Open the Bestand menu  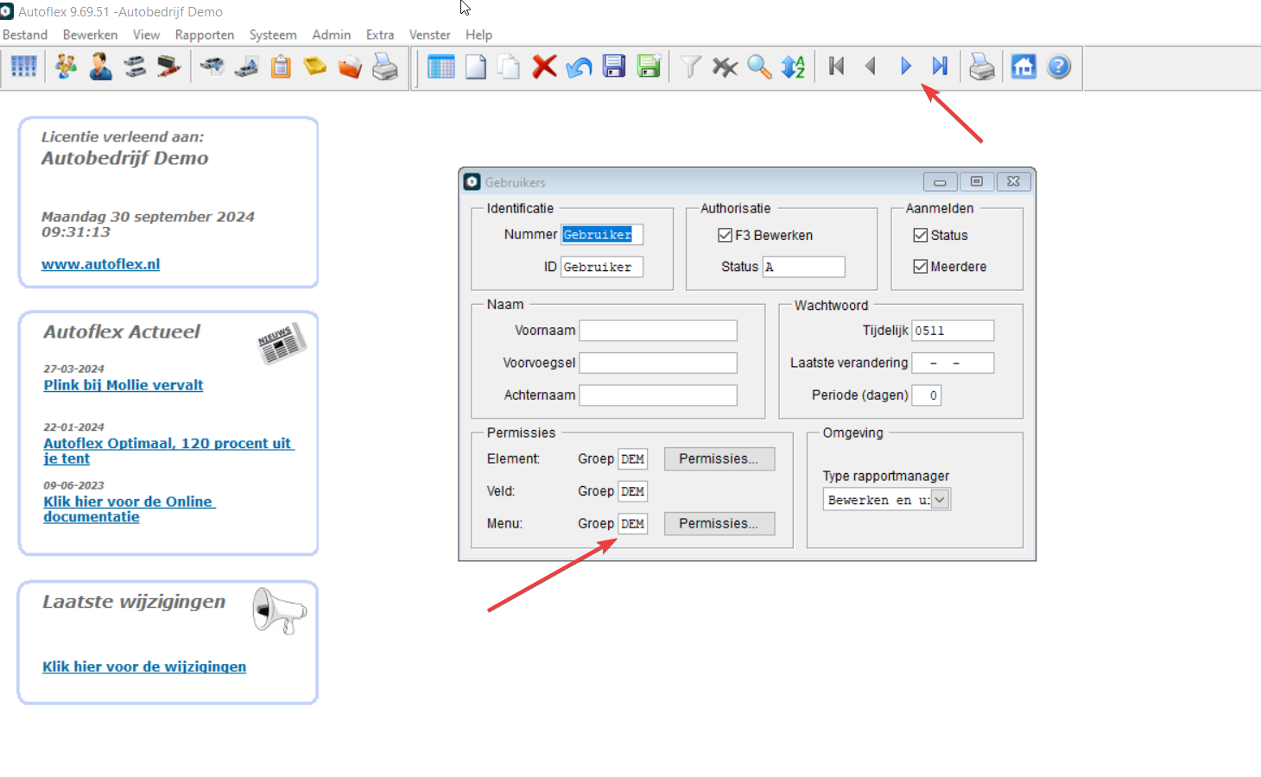click(25, 35)
